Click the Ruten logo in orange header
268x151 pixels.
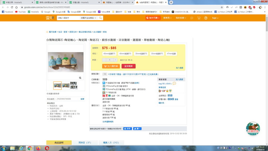50,18
